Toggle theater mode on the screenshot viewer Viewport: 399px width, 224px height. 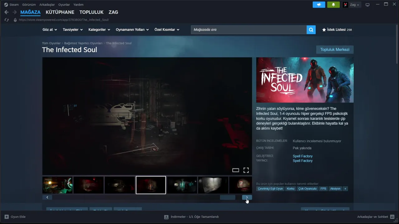(x=236, y=170)
